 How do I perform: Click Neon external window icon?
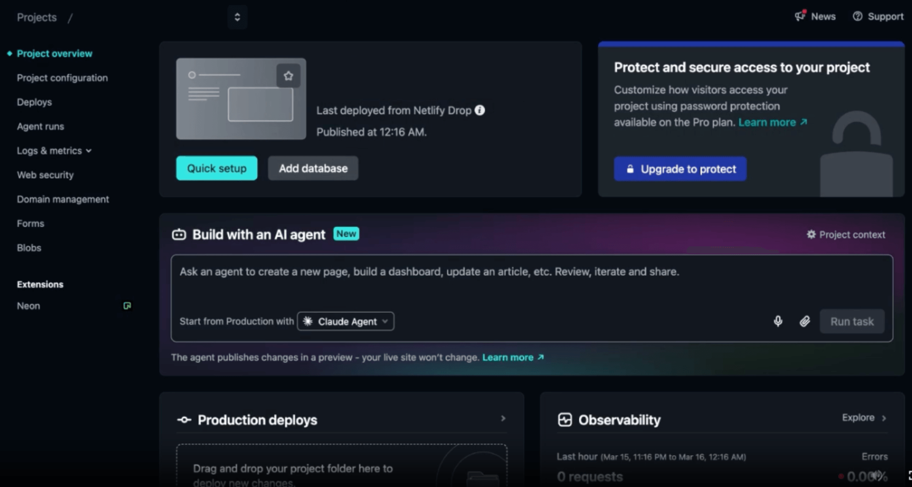pos(127,306)
